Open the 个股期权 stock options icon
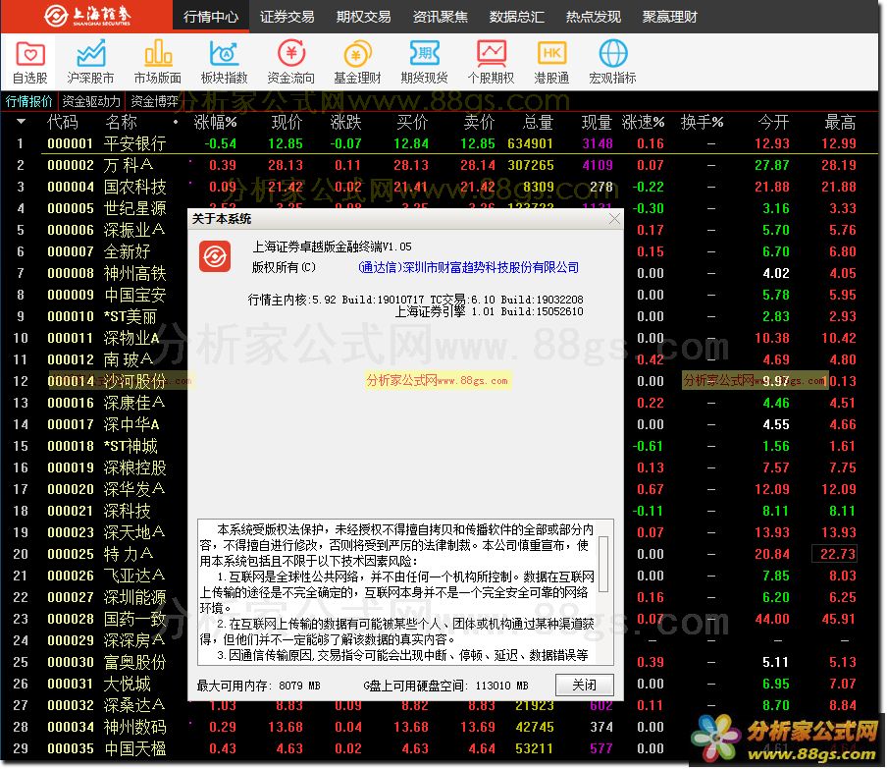Viewport: 887px width, 769px height. point(491,62)
